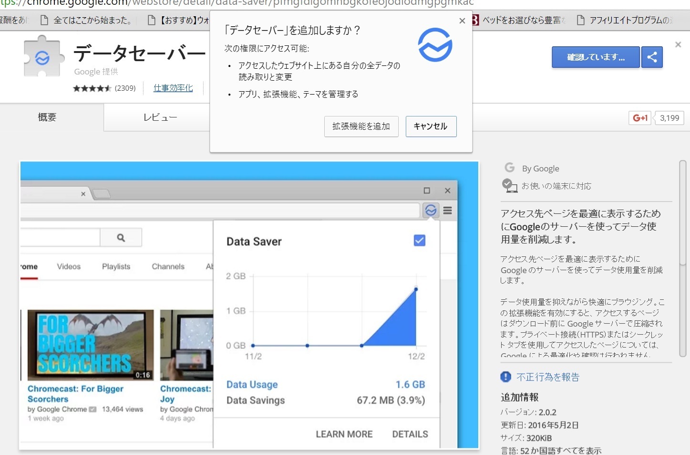
Task: Switch to the レビュー tab
Action: [160, 117]
